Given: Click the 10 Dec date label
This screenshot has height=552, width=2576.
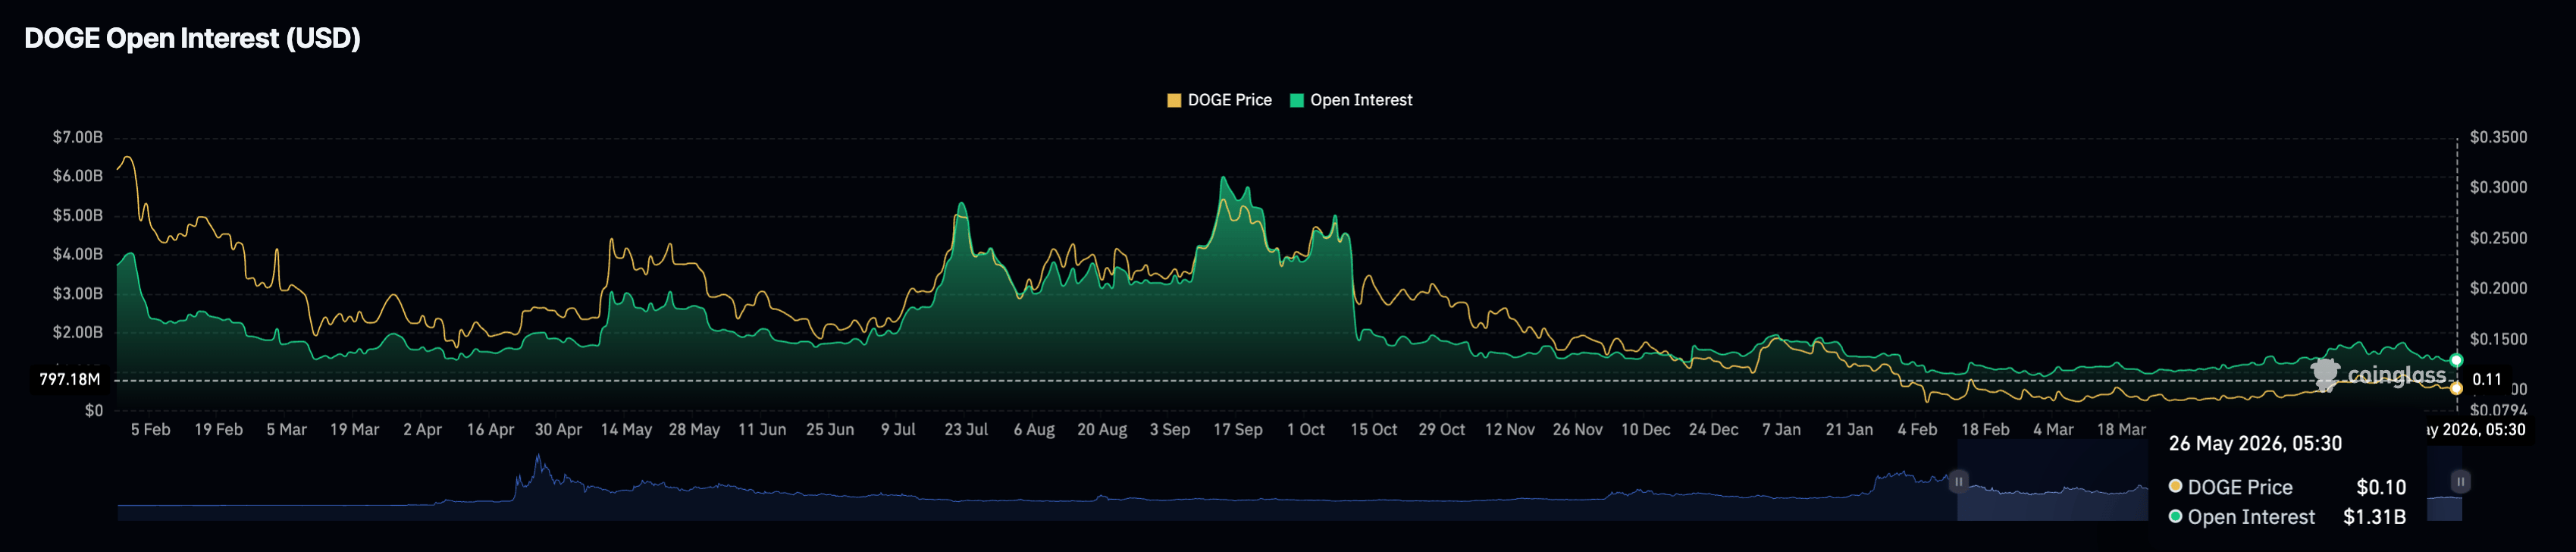Looking at the screenshot, I should (x=1647, y=429).
